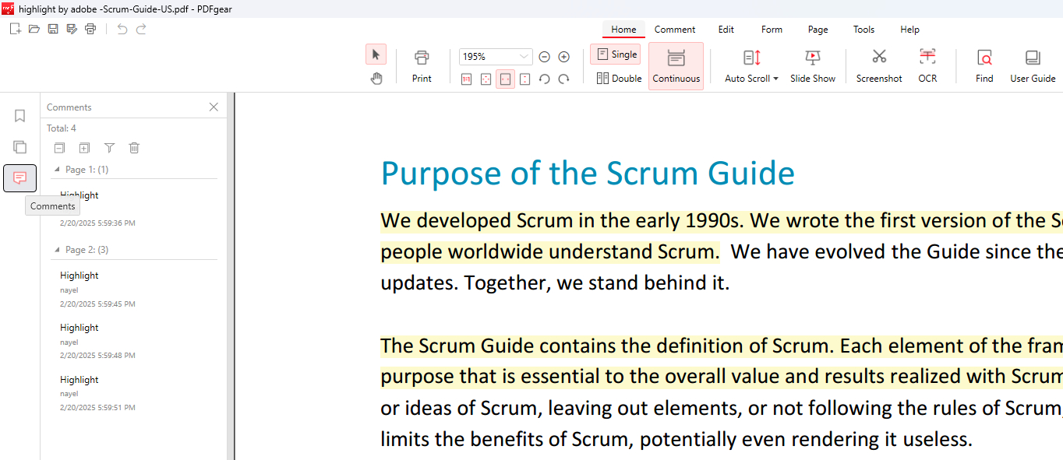Image resolution: width=1063 pixels, height=460 pixels.
Task: Start the Slide Show
Action: coord(812,65)
